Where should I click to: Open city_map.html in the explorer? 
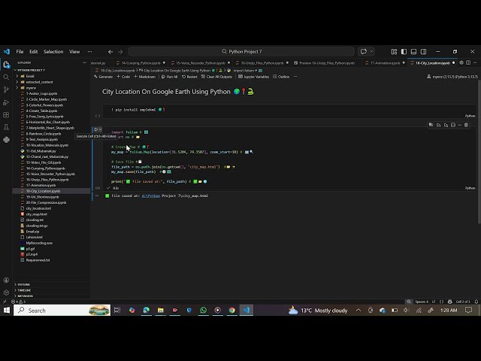[x=36, y=214]
